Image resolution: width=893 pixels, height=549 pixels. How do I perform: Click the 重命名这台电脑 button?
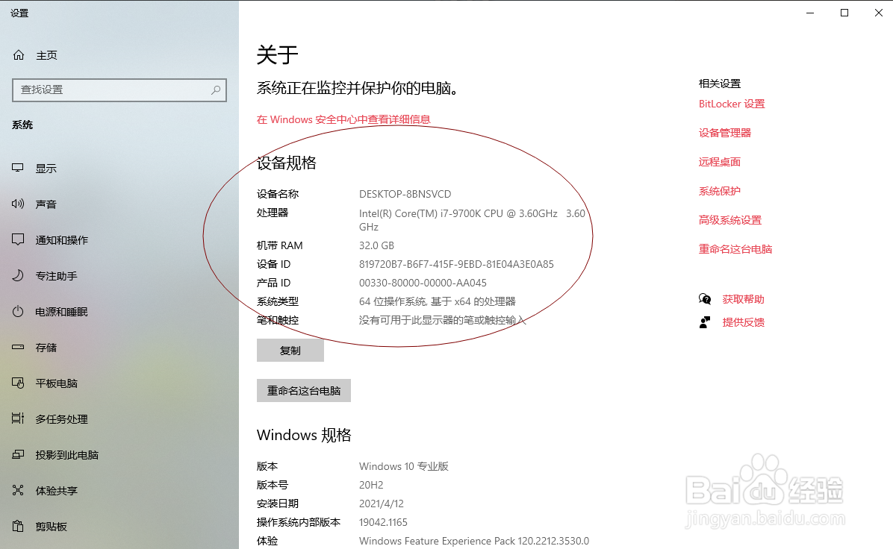[x=304, y=391]
